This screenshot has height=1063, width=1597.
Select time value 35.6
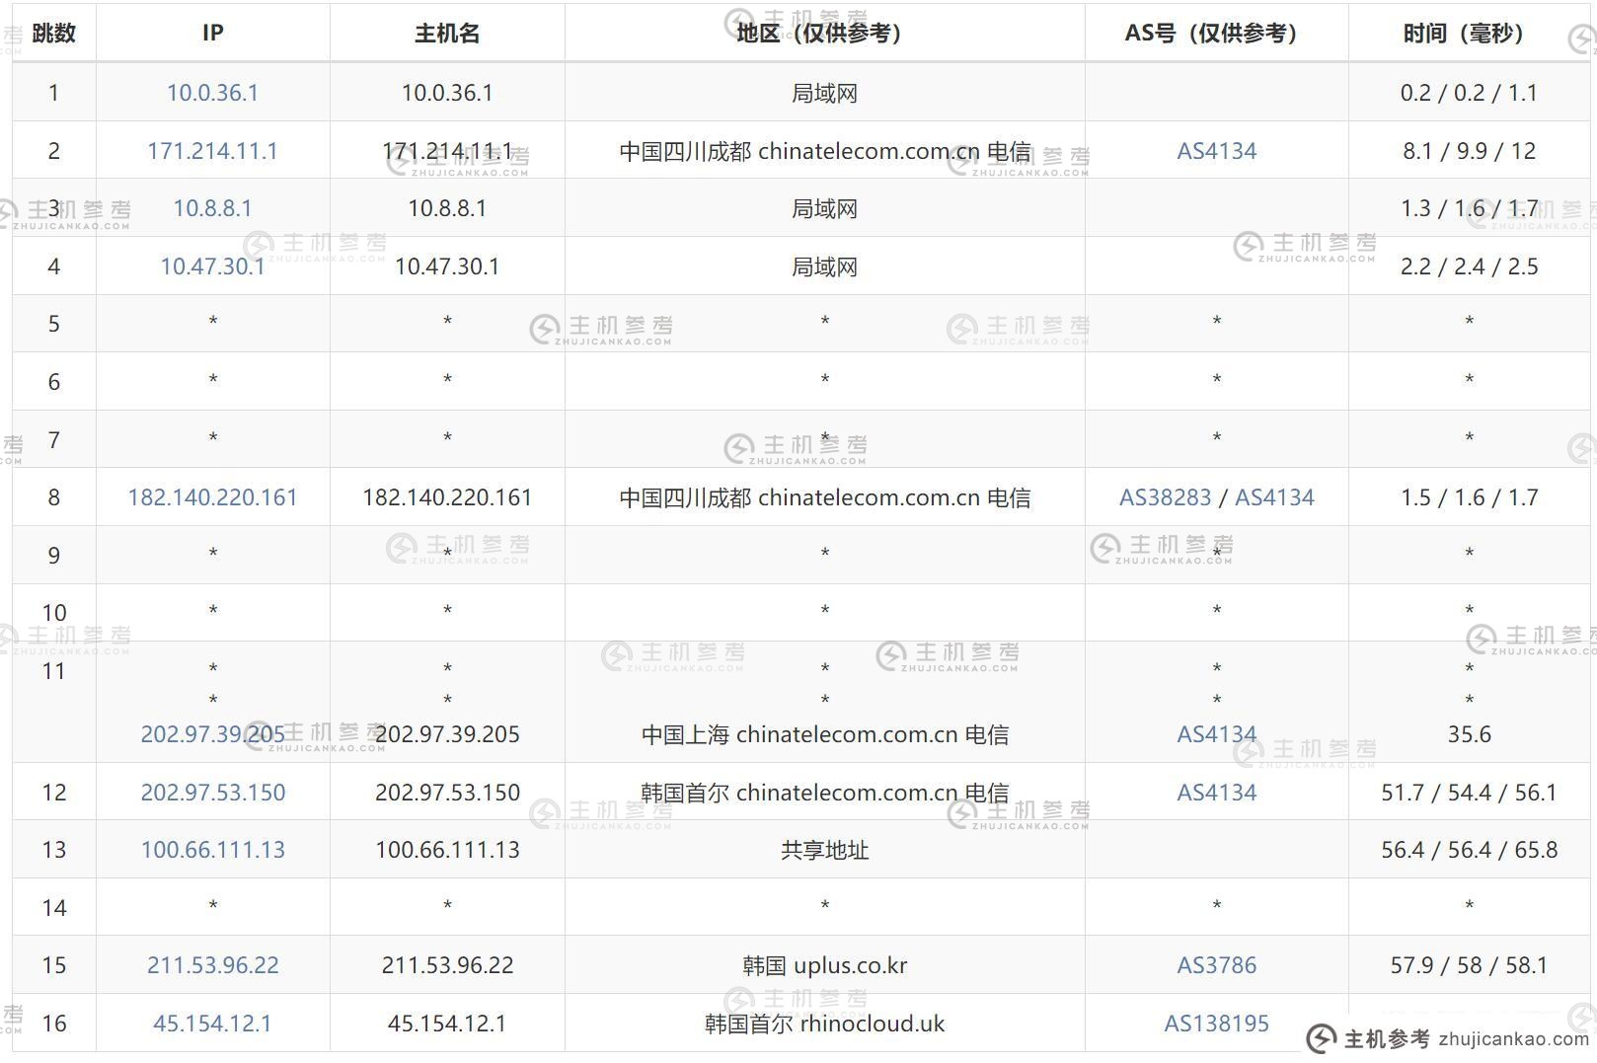pyautogui.click(x=1469, y=734)
